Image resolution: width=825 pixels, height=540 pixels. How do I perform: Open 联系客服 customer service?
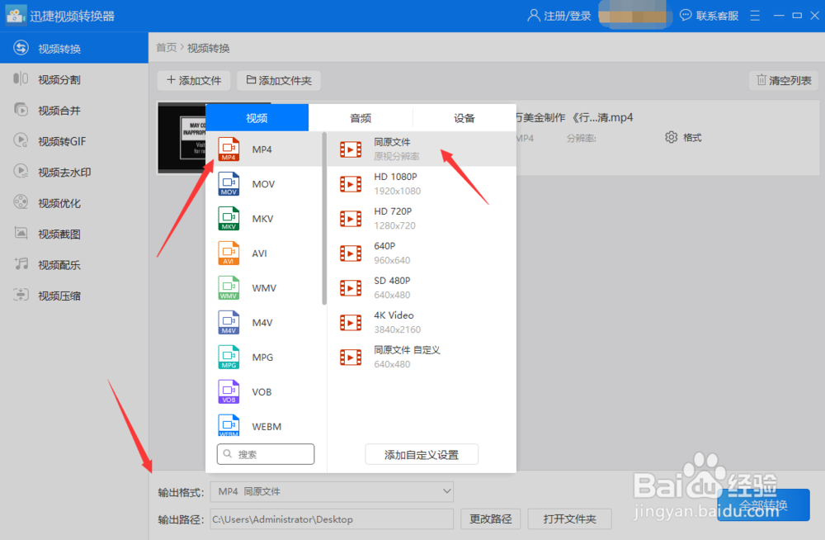[709, 15]
